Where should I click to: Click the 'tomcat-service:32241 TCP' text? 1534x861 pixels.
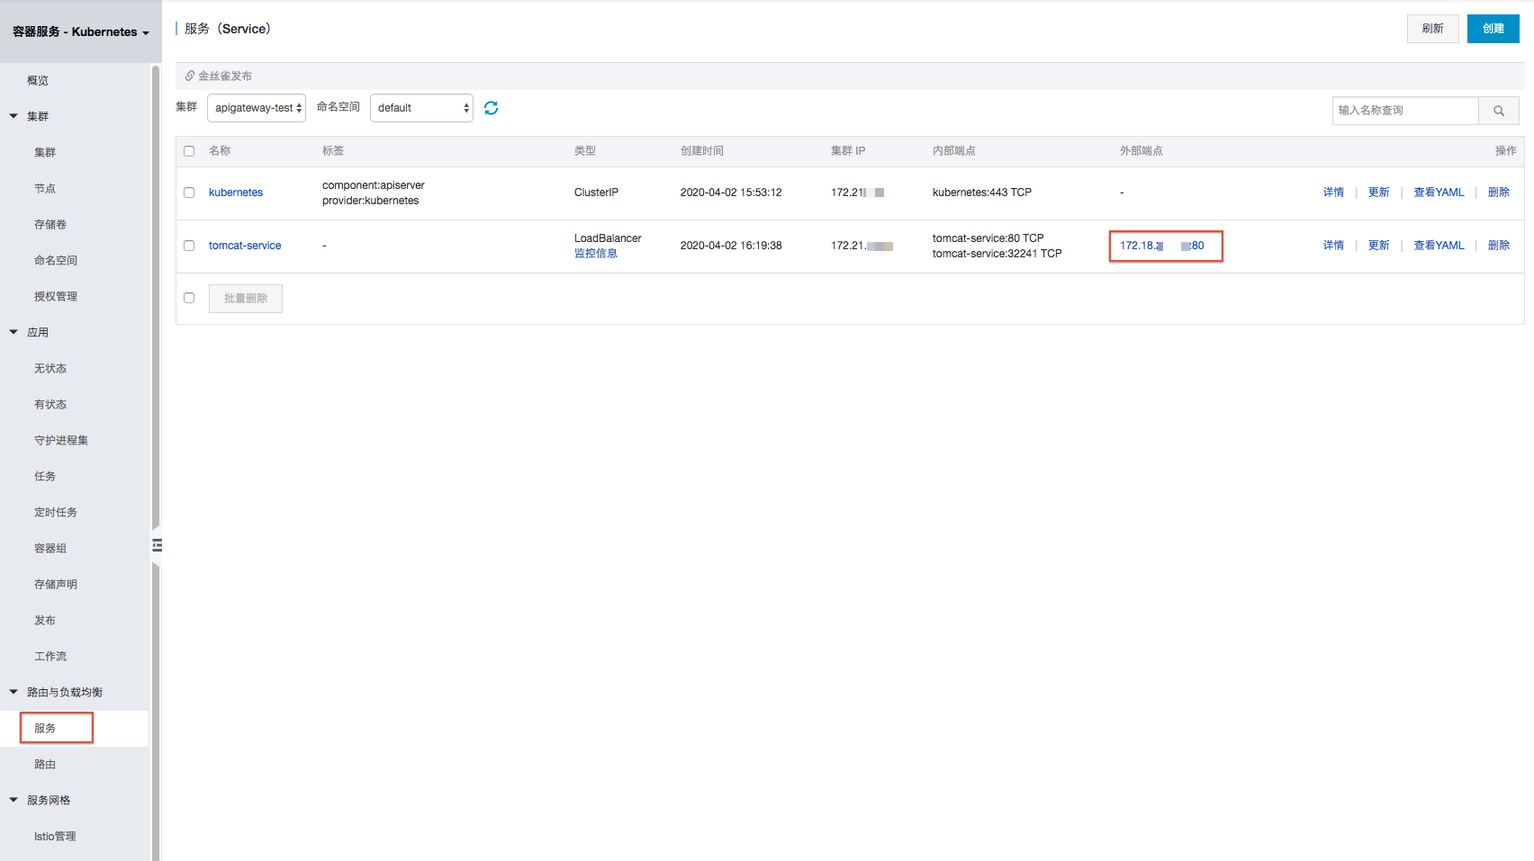click(x=997, y=254)
